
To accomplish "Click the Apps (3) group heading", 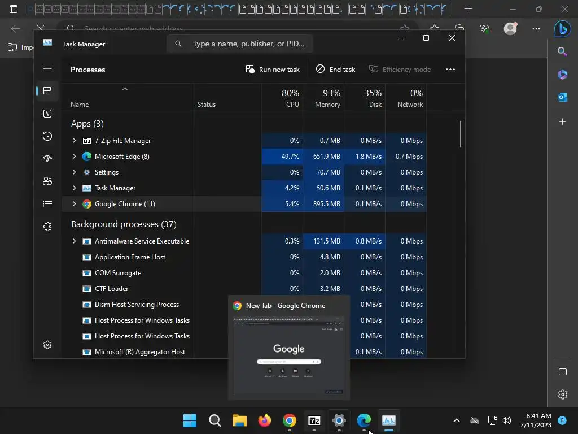I will [87, 124].
